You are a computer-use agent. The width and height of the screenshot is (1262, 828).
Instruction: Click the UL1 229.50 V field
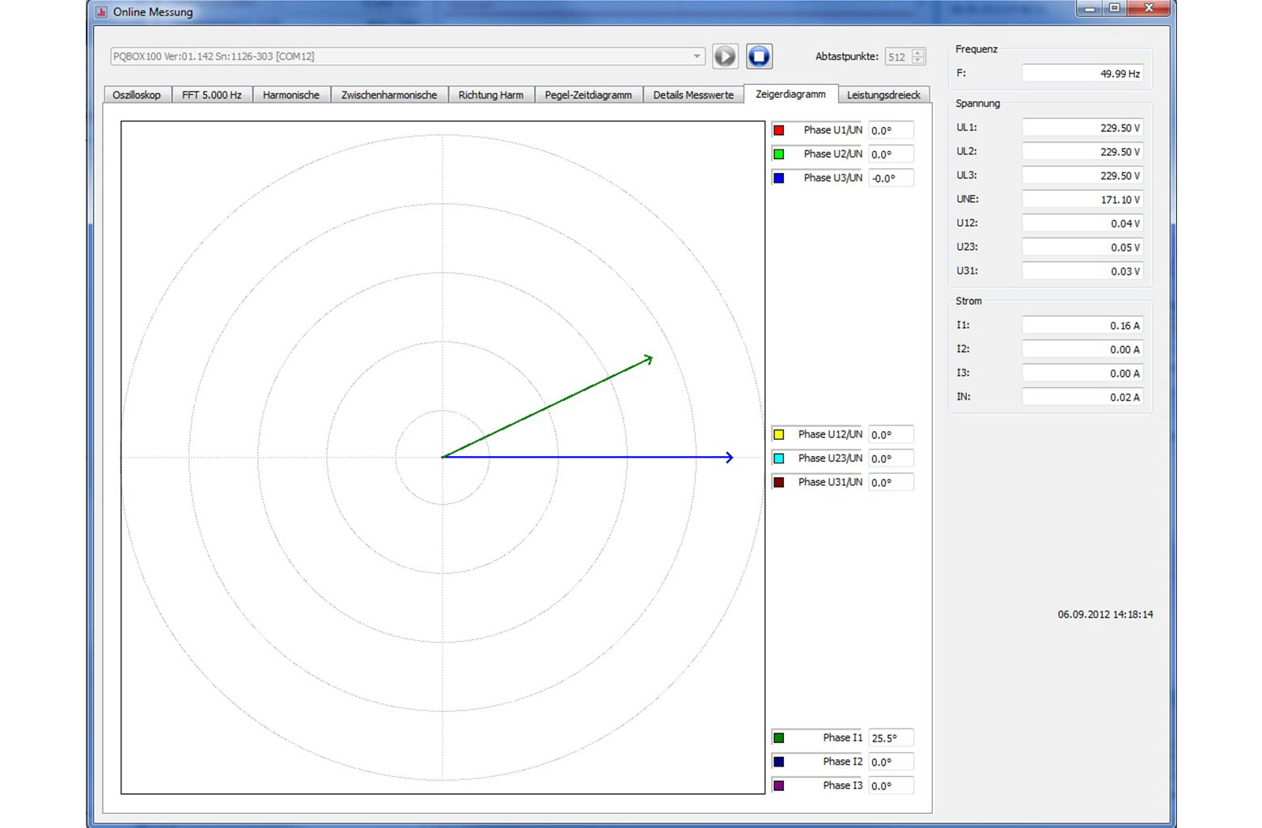(1082, 128)
